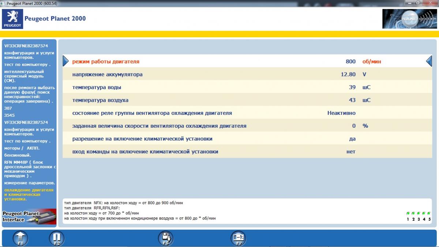439x247 pixels.
Task: Select the 'напряжение аккумулятора' row
Action: (247, 74)
